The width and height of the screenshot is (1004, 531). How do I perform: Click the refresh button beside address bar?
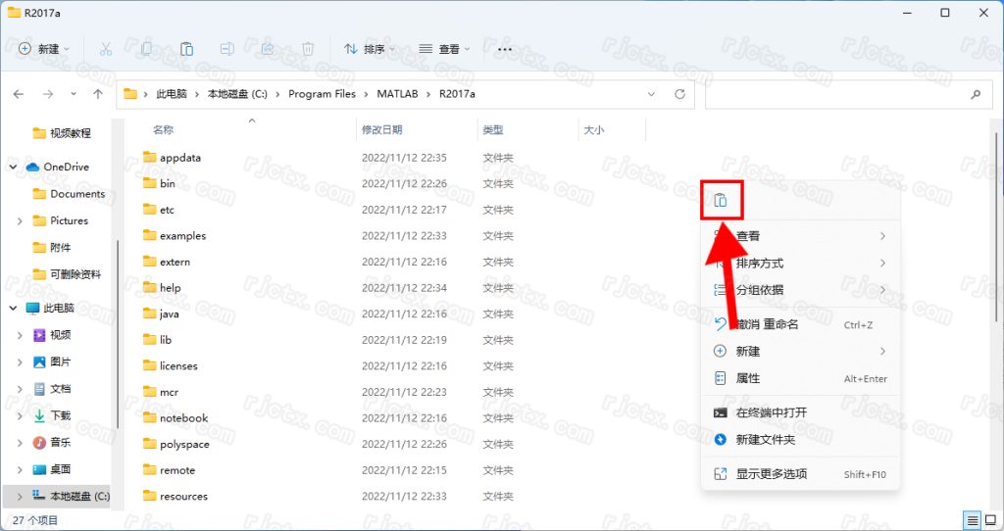click(x=679, y=94)
